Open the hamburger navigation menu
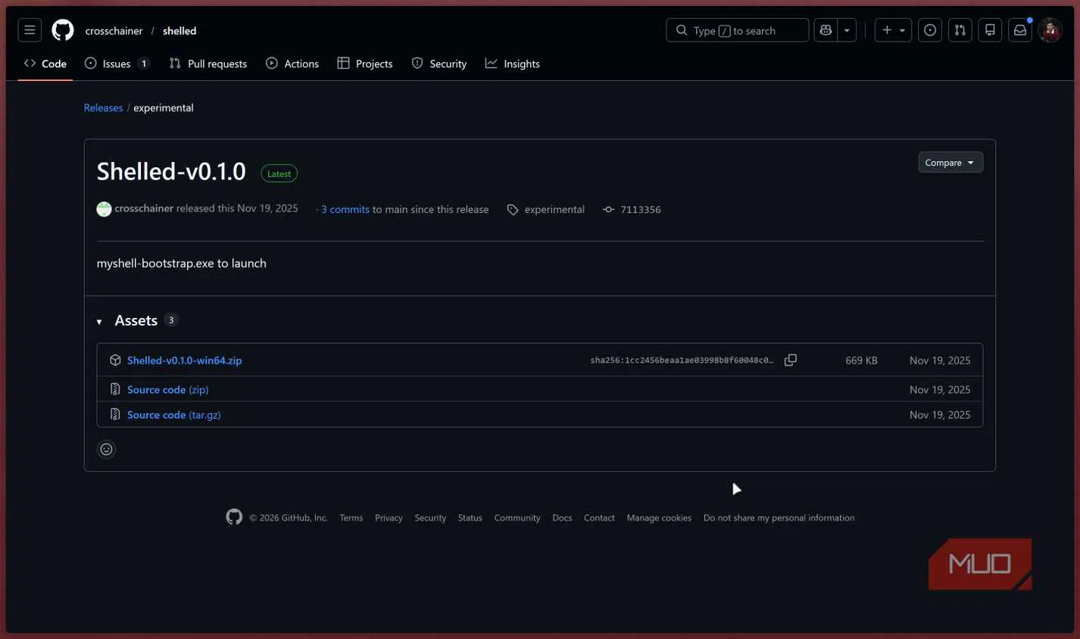This screenshot has width=1080, height=639. tap(30, 30)
